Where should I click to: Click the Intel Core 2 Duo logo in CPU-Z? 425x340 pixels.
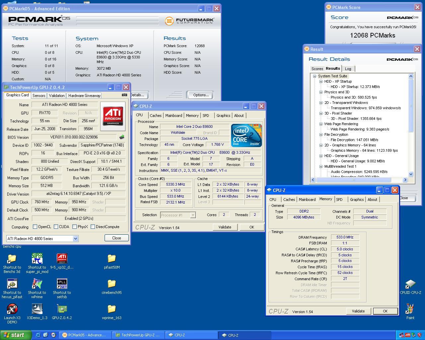pos(246,135)
